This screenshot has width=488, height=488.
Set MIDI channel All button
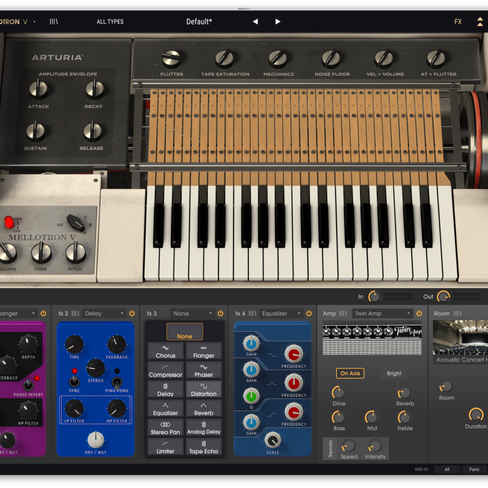pyautogui.click(x=447, y=469)
